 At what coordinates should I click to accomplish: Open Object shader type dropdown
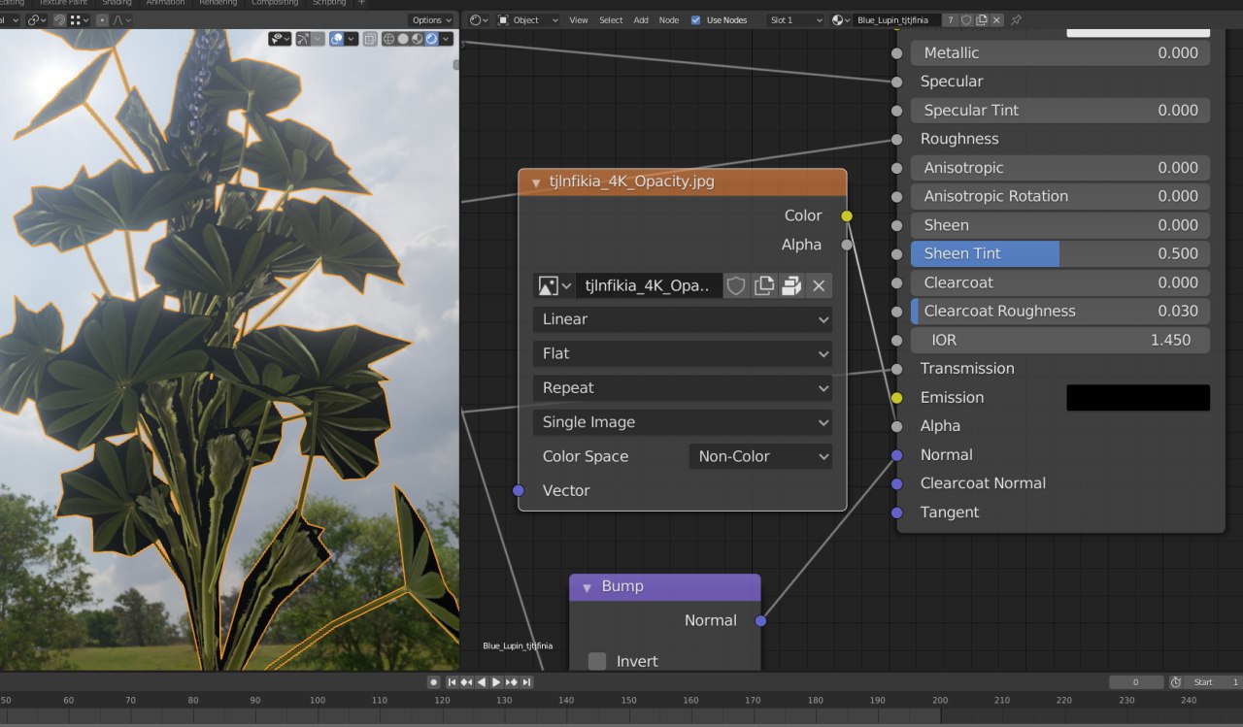point(528,19)
